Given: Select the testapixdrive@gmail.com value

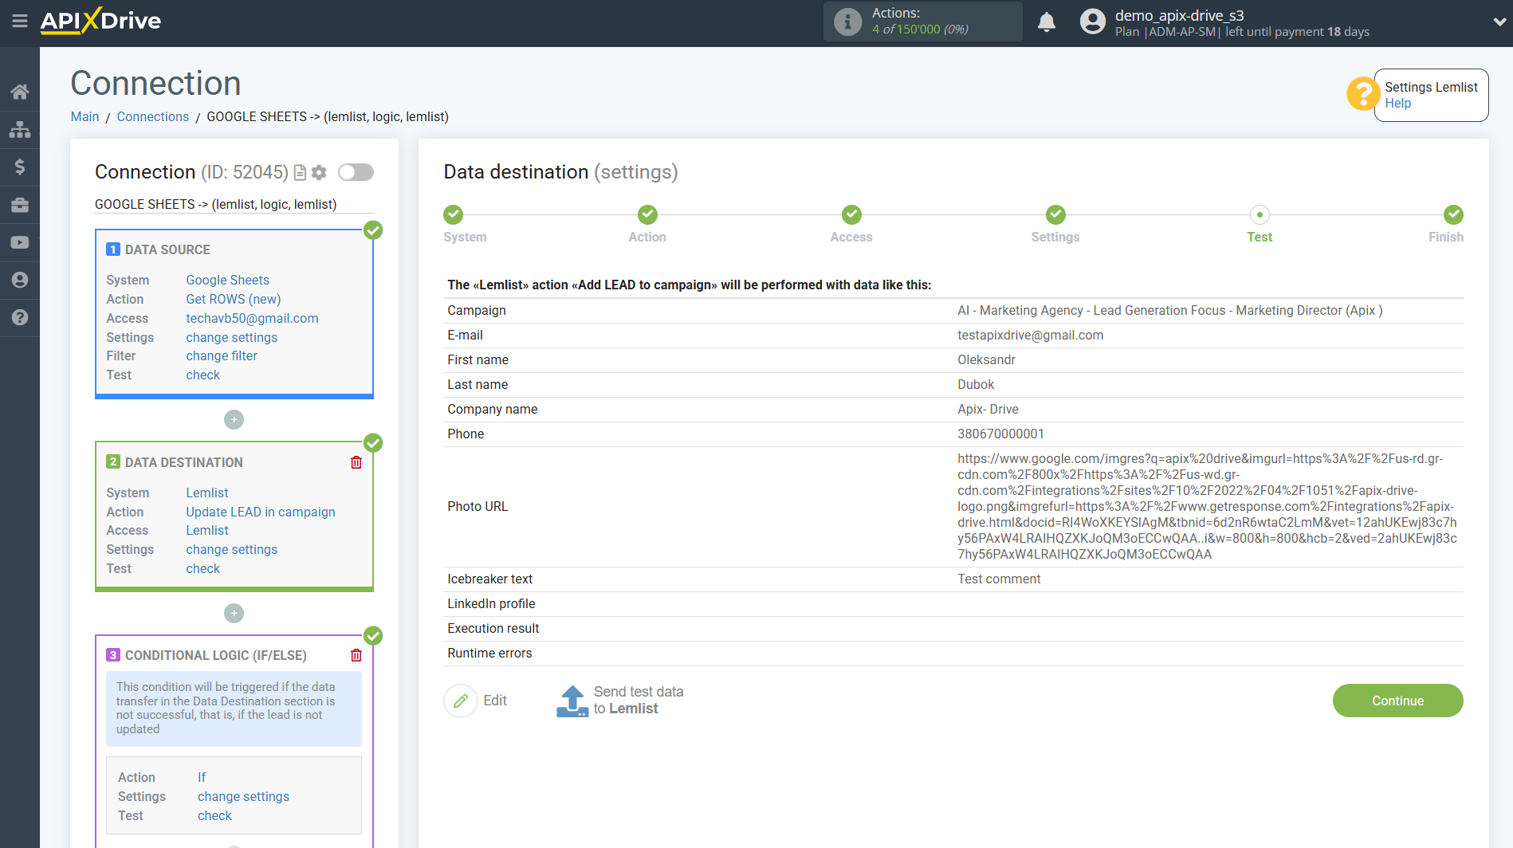Looking at the screenshot, I should pos(1030,335).
